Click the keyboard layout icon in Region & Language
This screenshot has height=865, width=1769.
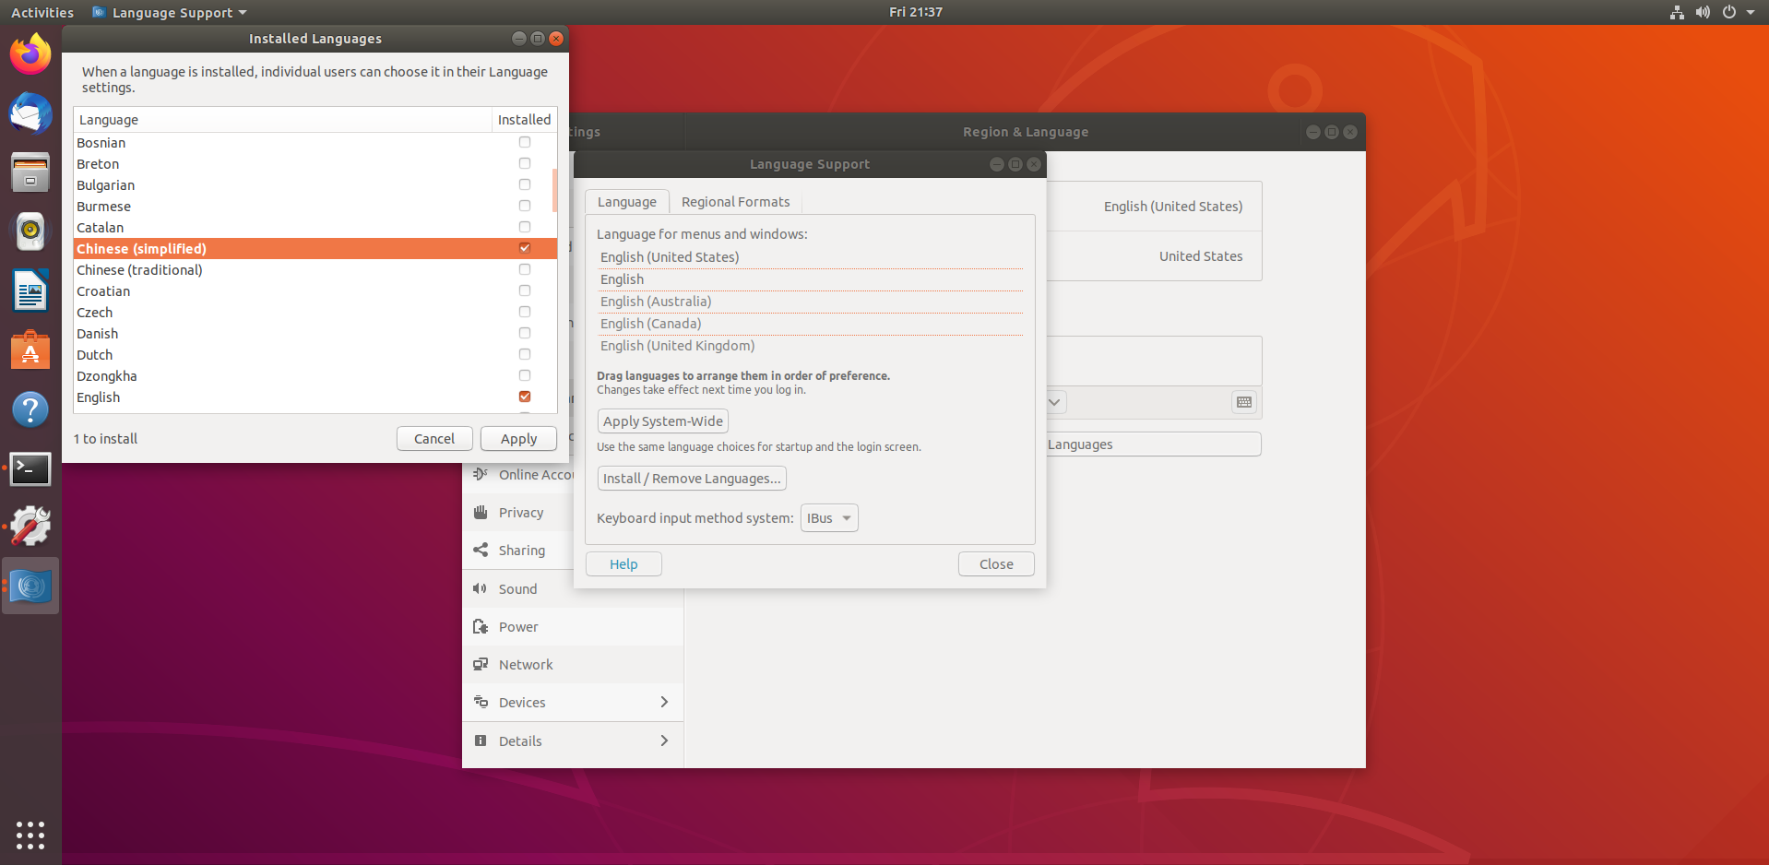[x=1244, y=402]
